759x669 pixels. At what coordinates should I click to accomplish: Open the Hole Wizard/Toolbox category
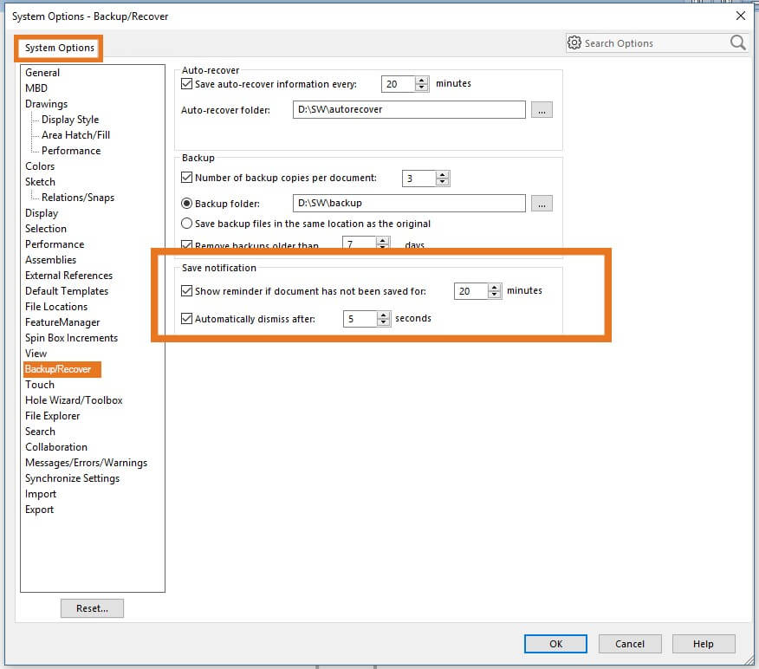[x=74, y=400]
